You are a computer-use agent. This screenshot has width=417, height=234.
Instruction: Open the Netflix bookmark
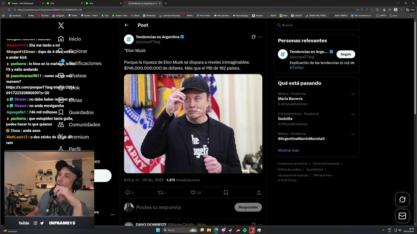tap(188, 16)
